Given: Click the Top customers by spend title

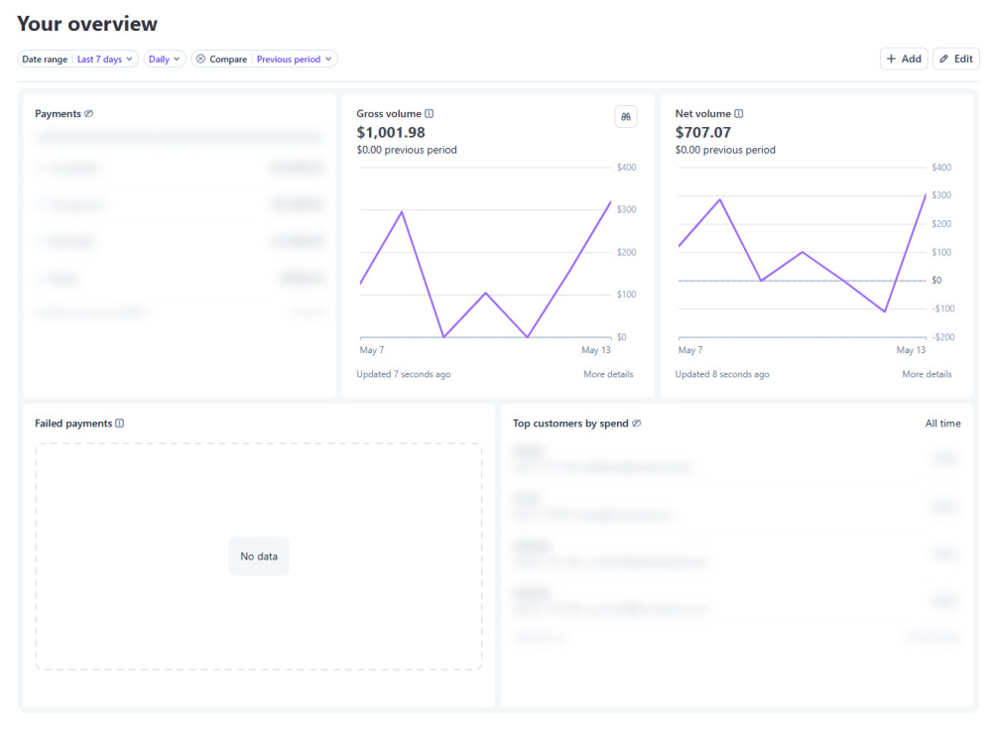Looking at the screenshot, I should point(570,424).
